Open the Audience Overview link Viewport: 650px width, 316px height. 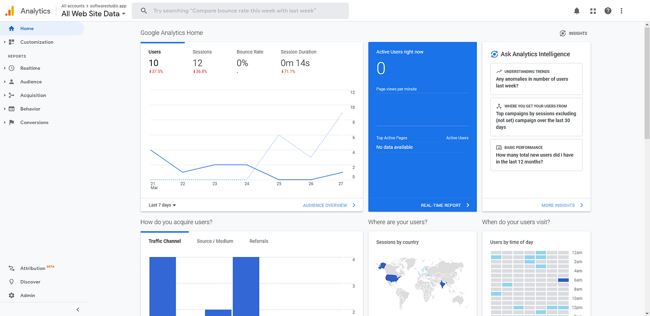pos(329,205)
